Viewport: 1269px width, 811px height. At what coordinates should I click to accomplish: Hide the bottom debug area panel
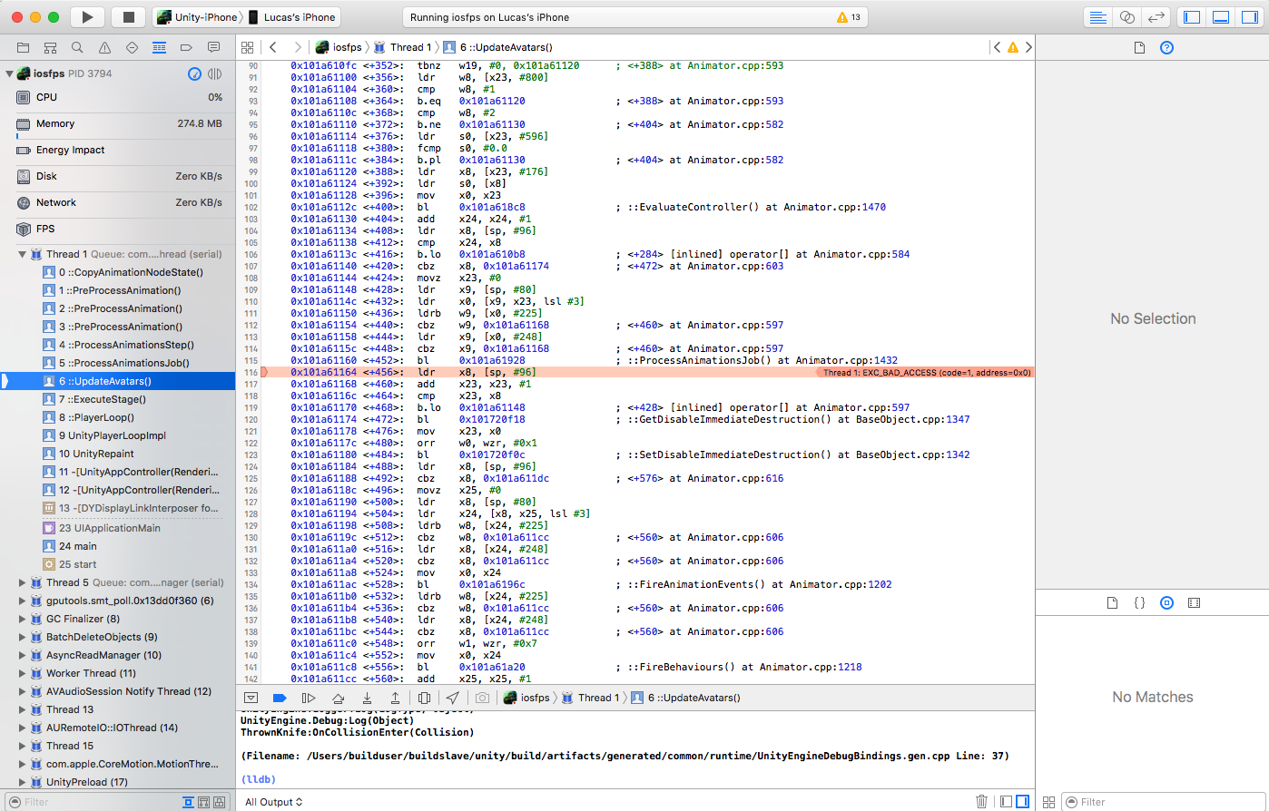point(1221,17)
